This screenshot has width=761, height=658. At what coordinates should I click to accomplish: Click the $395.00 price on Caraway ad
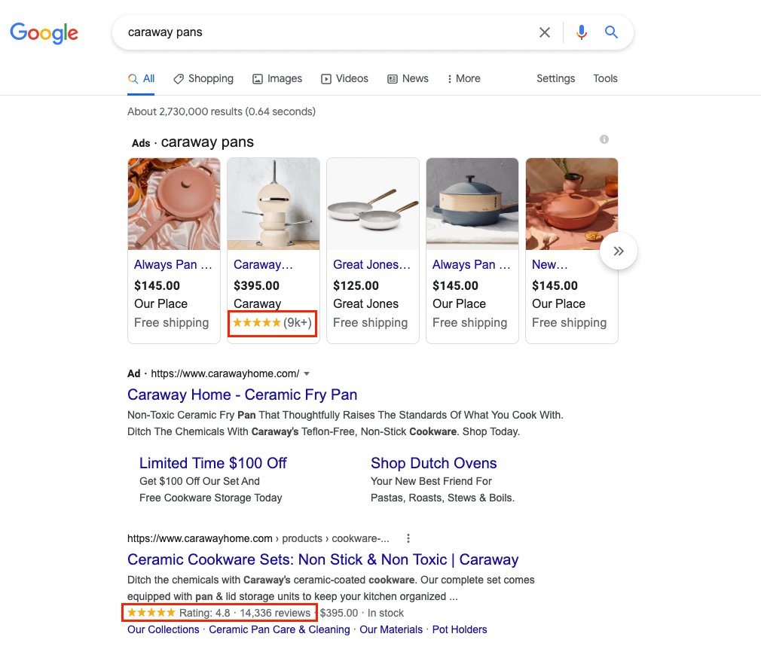(x=256, y=285)
